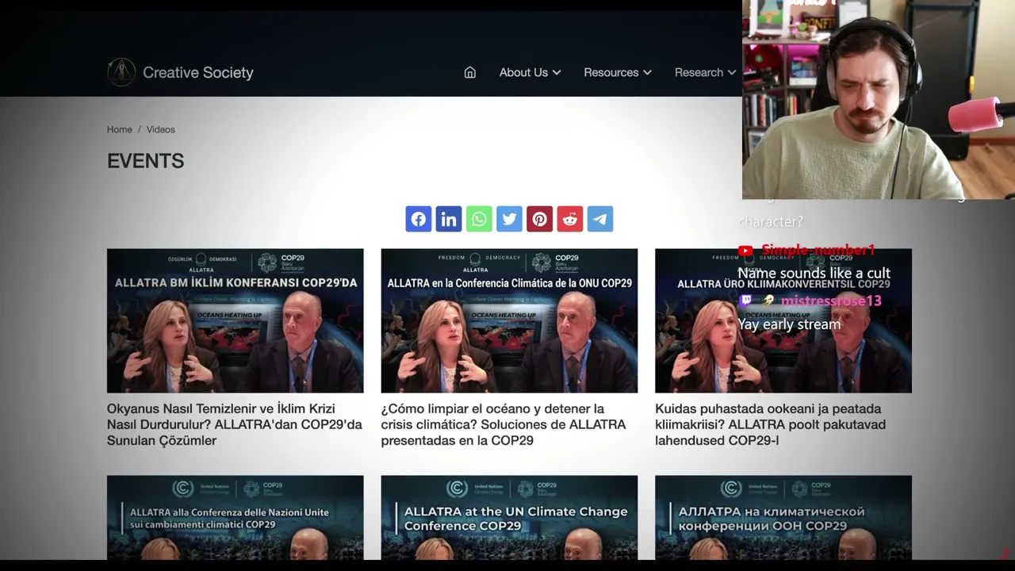Share the page via WhatsApp

[479, 219]
